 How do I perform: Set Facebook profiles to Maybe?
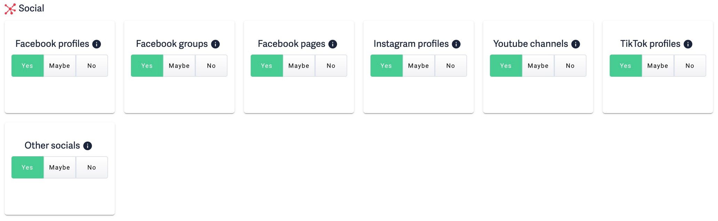point(59,66)
